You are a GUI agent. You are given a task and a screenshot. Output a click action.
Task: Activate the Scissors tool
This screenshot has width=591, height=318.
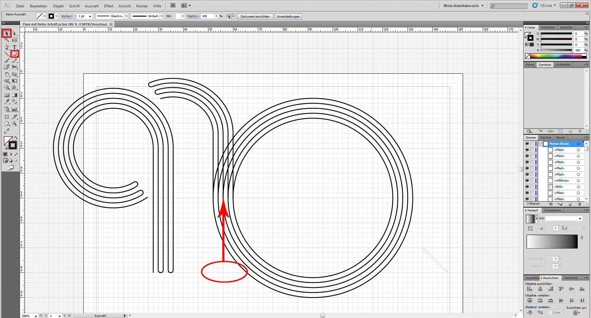[14, 67]
